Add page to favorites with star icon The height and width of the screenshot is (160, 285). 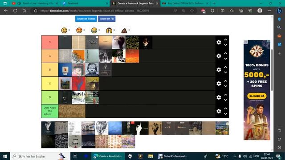tap(192, 11)
